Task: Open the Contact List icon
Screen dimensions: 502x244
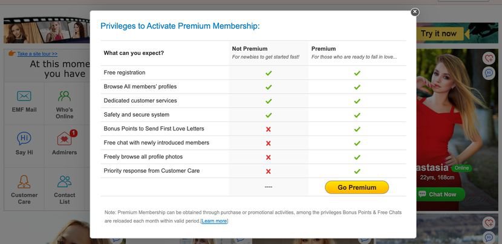Action: point(64,182)
